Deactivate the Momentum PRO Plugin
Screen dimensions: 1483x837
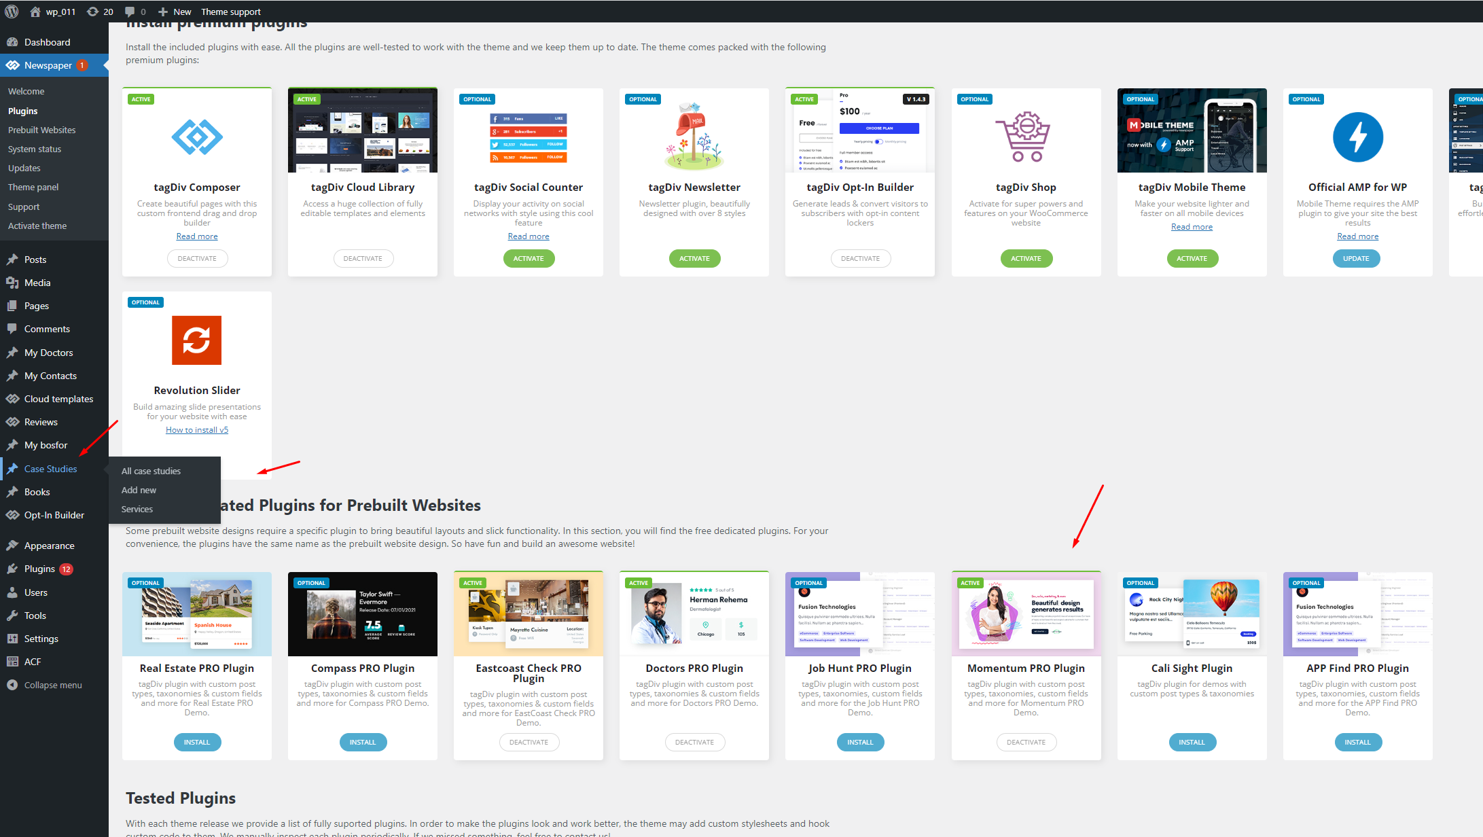pos(1026,742)
